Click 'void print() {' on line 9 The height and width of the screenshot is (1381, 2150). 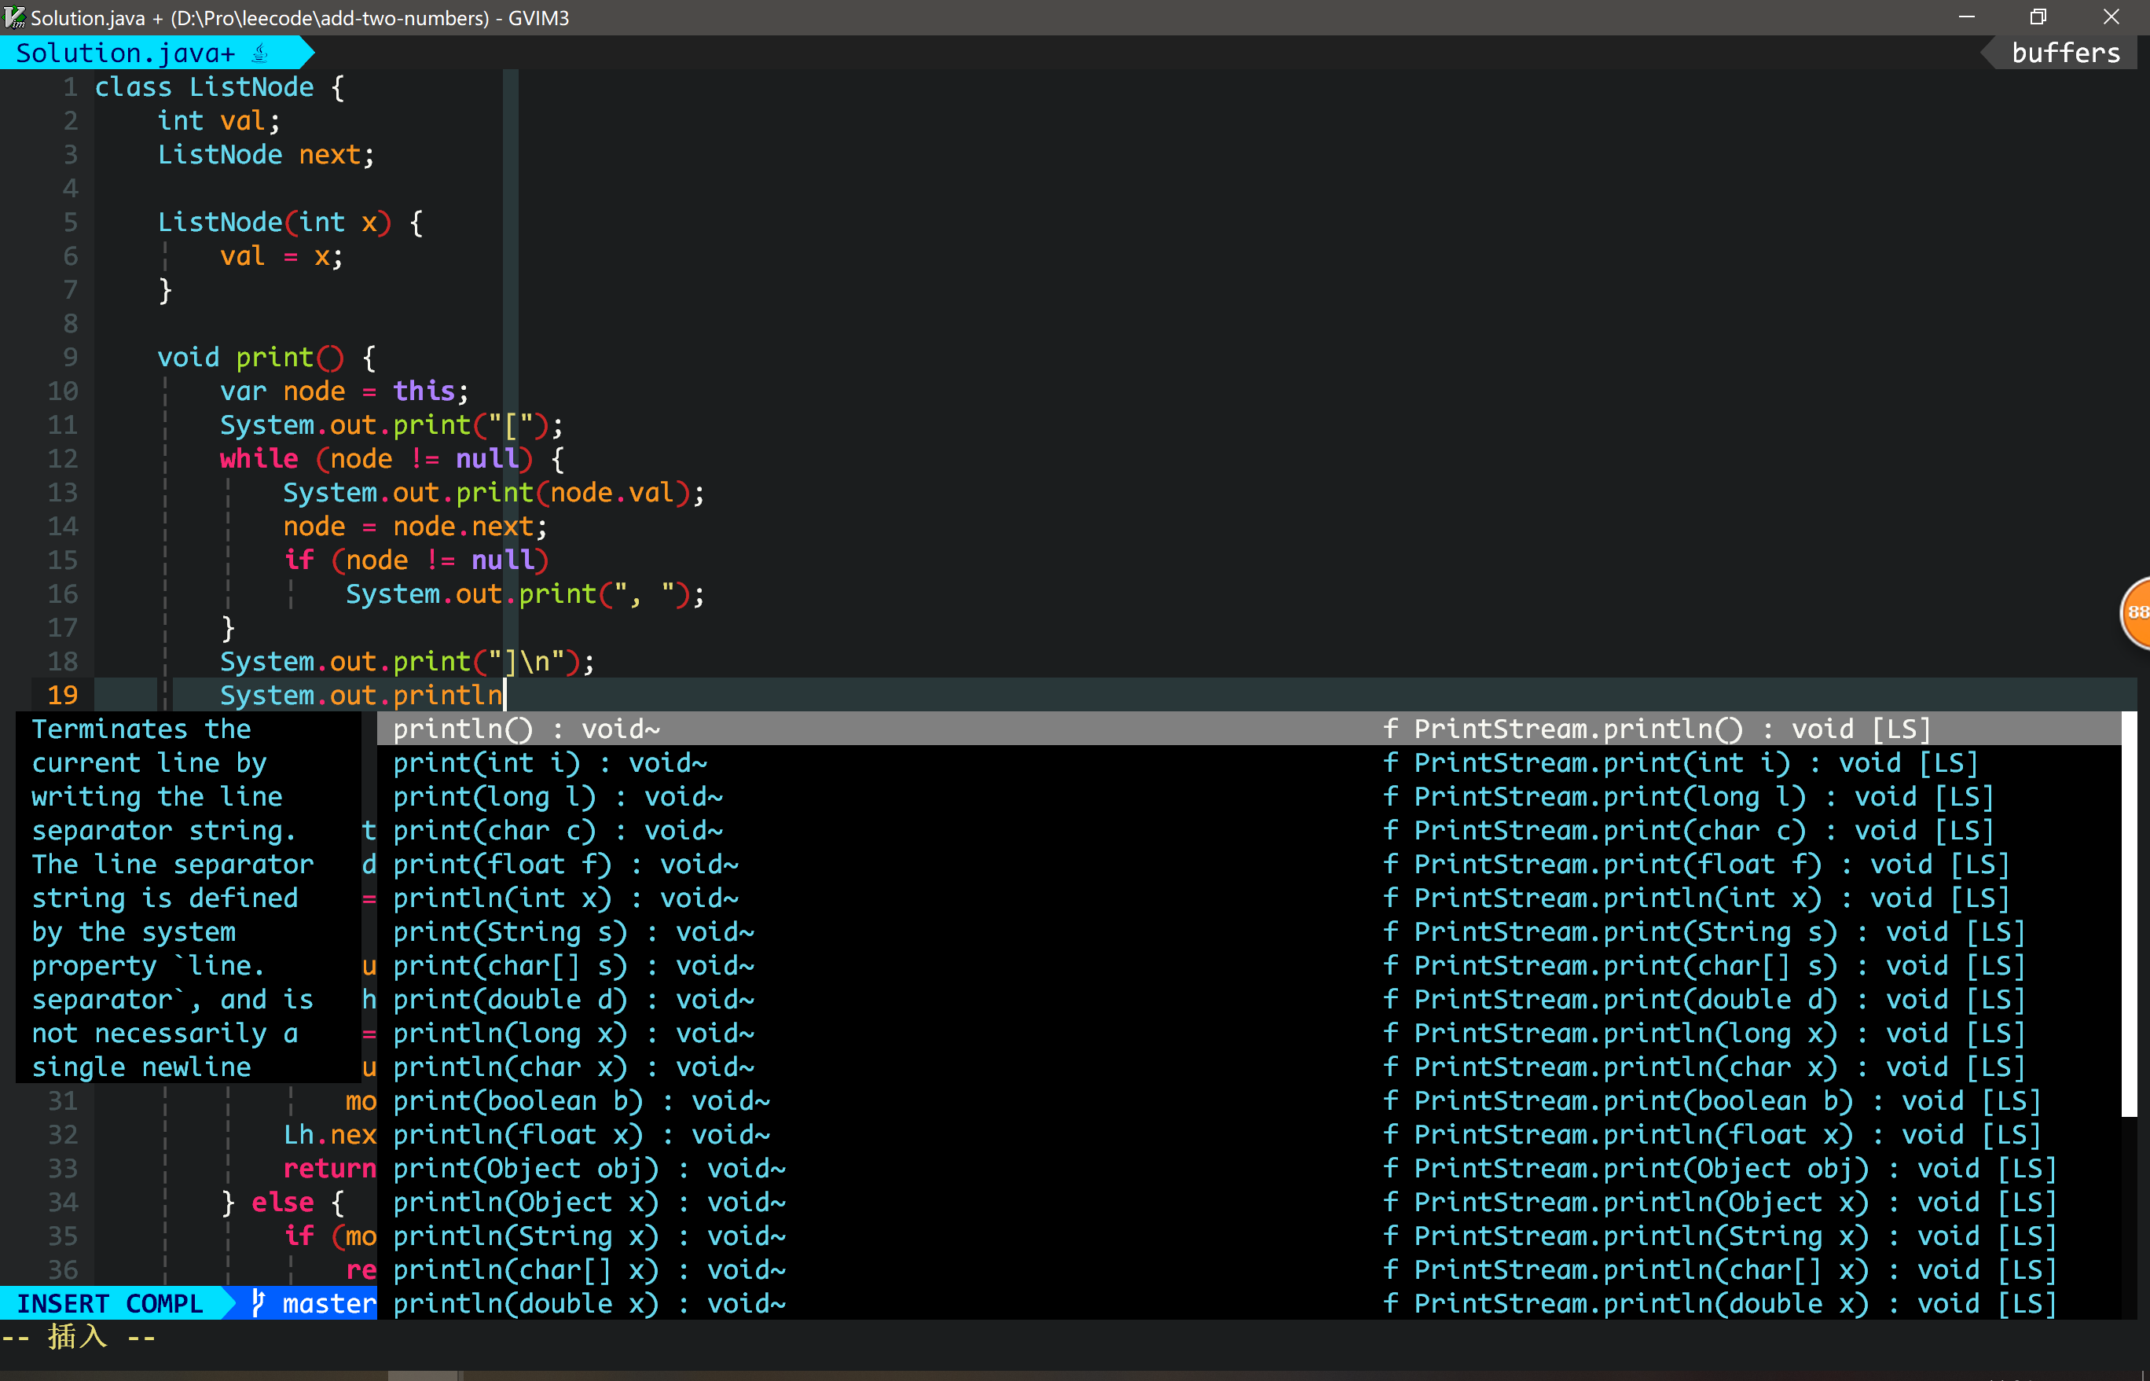click(267, 358)
